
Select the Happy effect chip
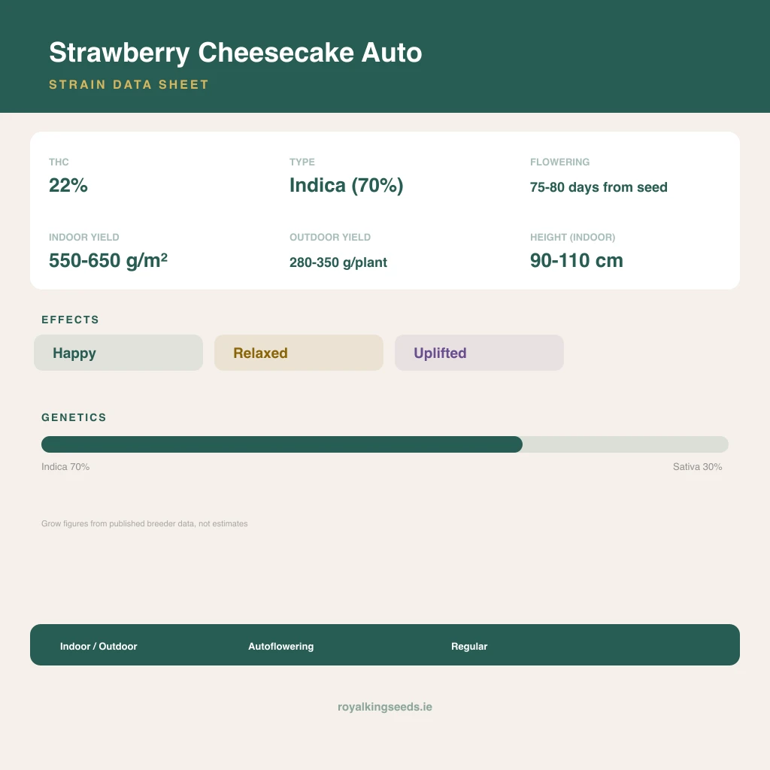pyautogui.click(x=118, y=353)
